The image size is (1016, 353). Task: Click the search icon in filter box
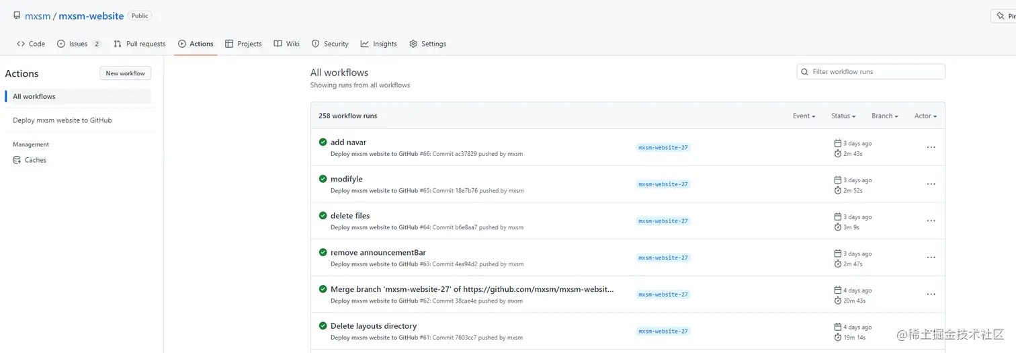[805, 72]
